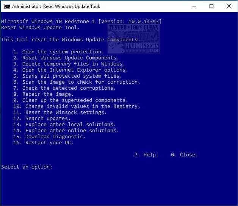Image resolution: width=238 pixels, height=206 pixels.
Task: Click option '7. Check the detected corruptions.'
Action: point(64,88)
